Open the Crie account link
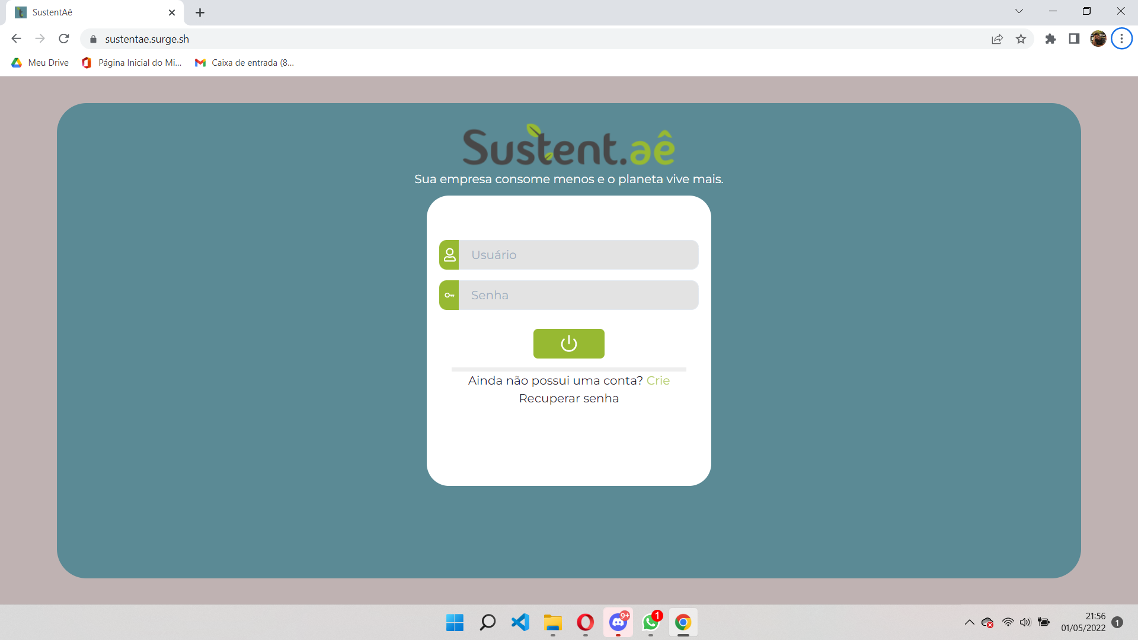The width and height of the screenshot is (1138, 640). click(x=658, y=380)
